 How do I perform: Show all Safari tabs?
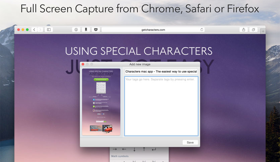point(254,29)
